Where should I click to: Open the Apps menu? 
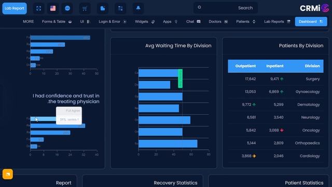(170, 22)
